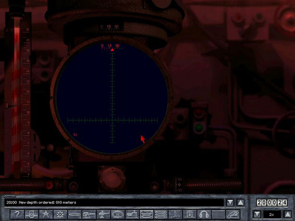295x221 pixels.
Task: Select the helm wheel station icon
Action: 60,214
